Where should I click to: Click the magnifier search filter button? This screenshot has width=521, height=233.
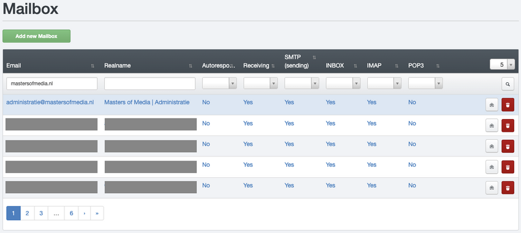click(x=508, y=84)
